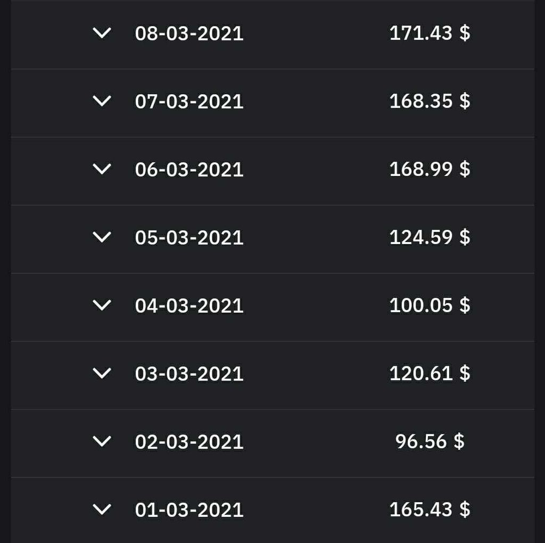
Task: Click the 96.56 $ amount
Action: tap(430, 441)
